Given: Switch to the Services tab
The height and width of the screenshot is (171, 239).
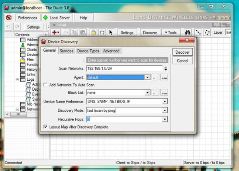Looking at the screenshot, I should click(x=66, y=51).
